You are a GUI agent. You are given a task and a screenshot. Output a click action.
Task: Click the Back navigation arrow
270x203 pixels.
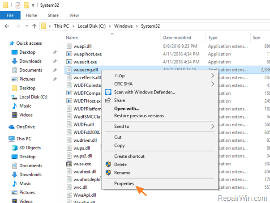(7, 26)
